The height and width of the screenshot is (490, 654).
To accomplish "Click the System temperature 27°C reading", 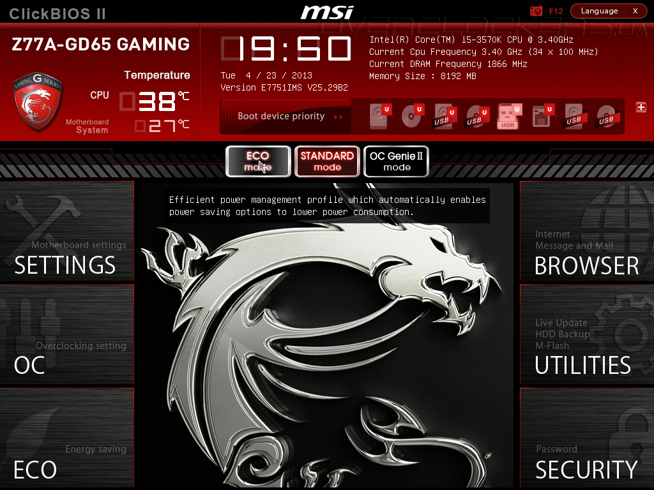I will (162, 126).
